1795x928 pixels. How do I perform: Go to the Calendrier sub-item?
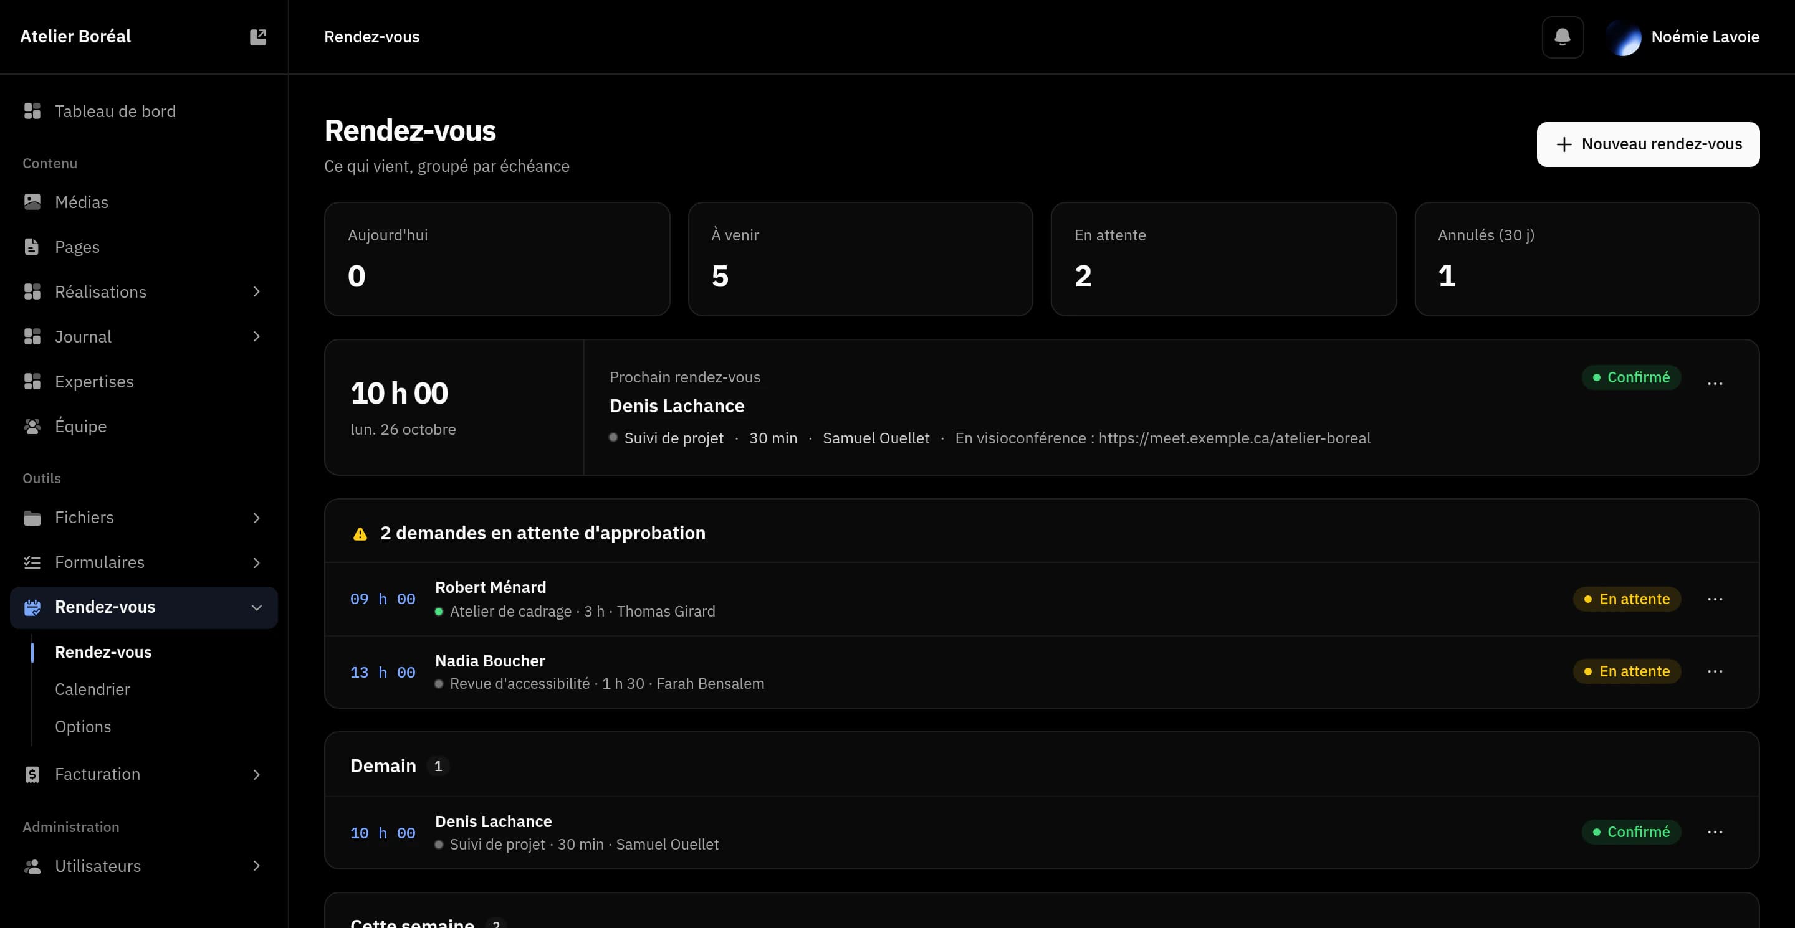(93, 689)
